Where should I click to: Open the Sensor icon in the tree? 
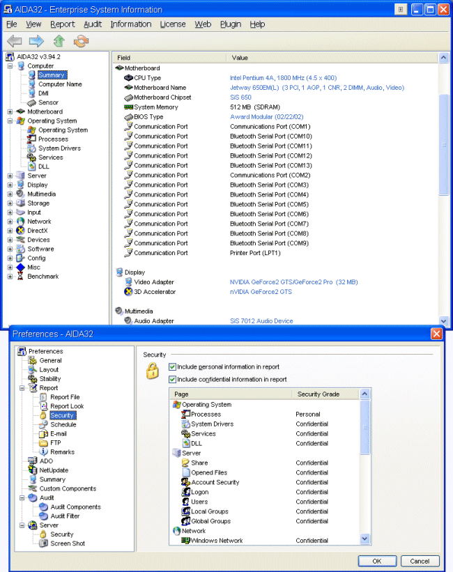coord(32,102)
